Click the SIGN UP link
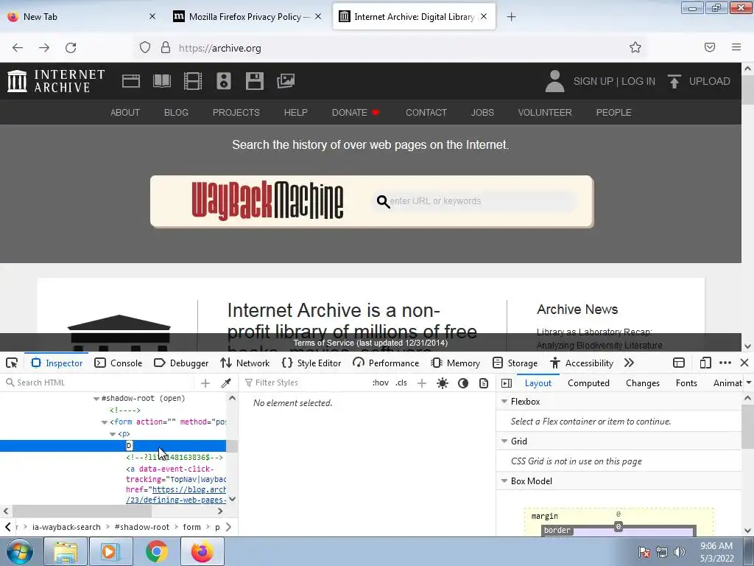Screen dimensions: 754x566 pos(593,81)
